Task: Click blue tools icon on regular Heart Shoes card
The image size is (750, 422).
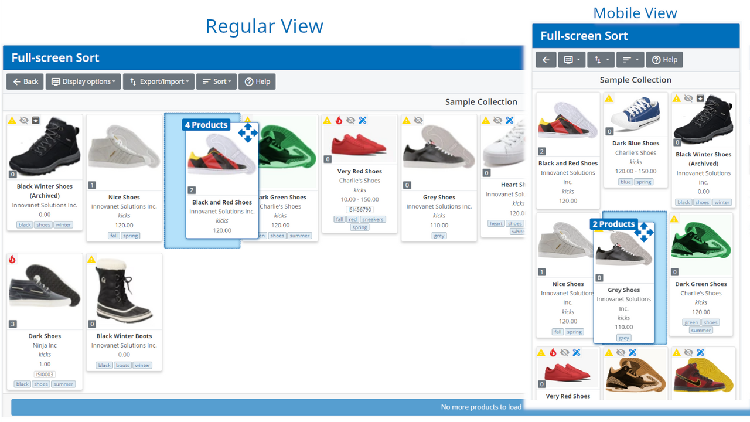Action: click(x=509, y=120)
